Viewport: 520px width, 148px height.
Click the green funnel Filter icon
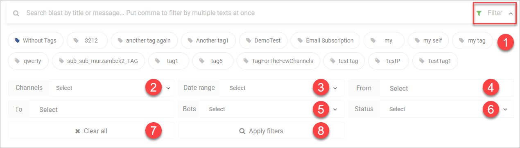(479, 13)
